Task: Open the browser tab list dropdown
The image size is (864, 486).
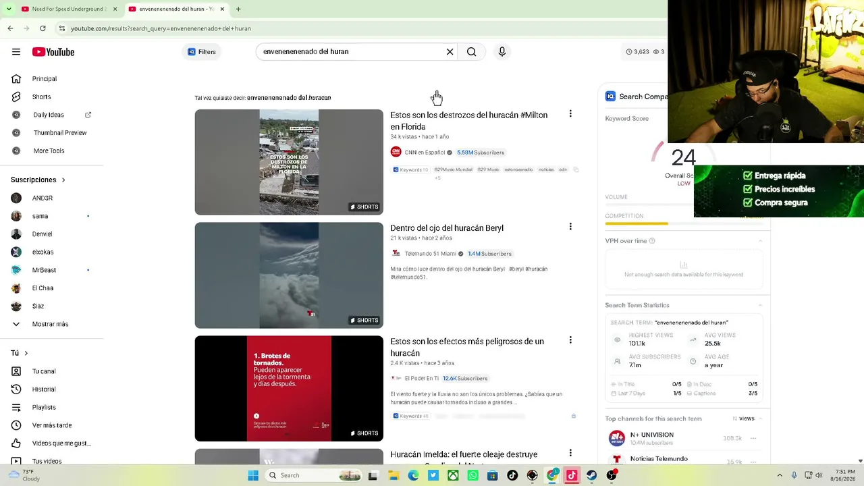Action: [x=10, y=9]
